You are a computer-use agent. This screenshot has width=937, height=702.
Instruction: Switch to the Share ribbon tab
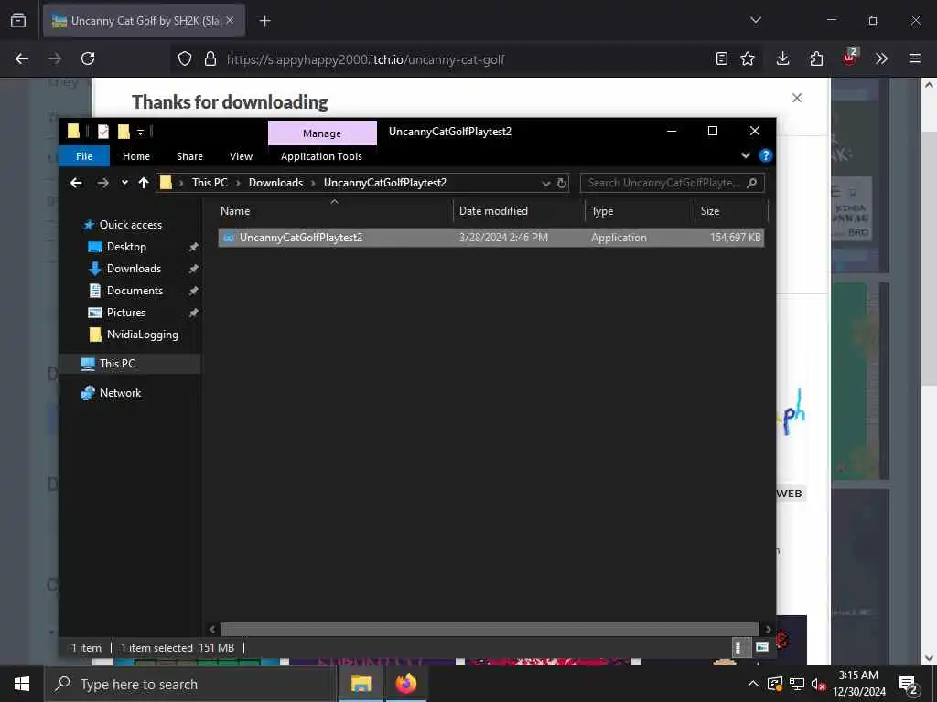coord(189,156)
